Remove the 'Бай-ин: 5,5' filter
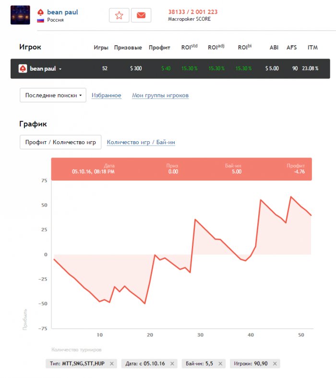The image size is (336, 378). [220, 364]
